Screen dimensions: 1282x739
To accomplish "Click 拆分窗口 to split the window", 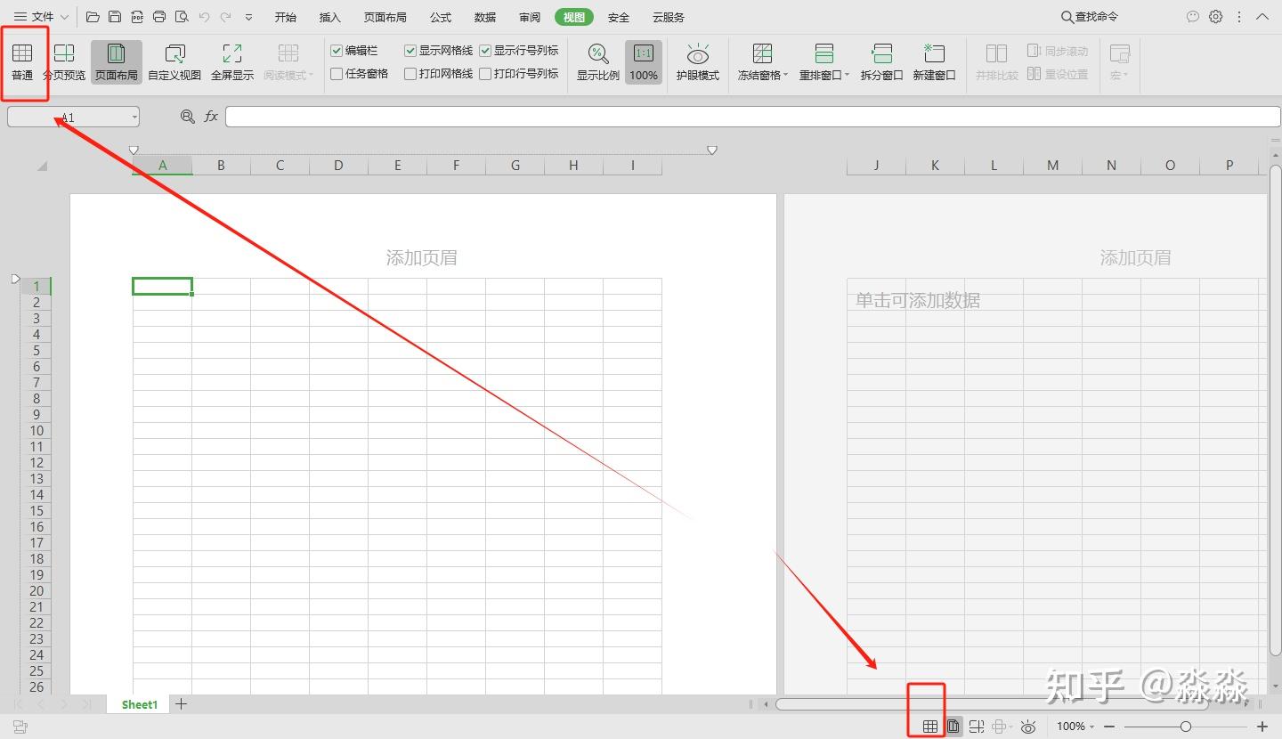I will pyautogui.click(x=882, y=62).
